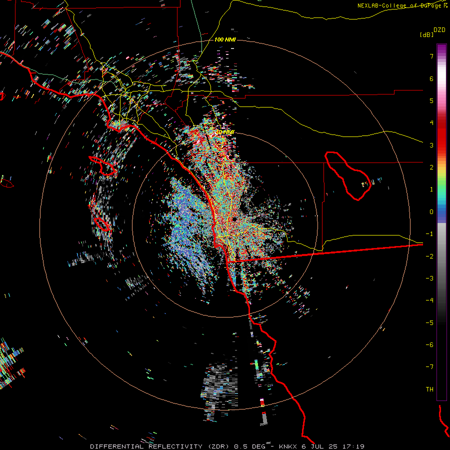The height and width of the screenshot is (450, 450).
Task: Click the -2 value on the color scale
Action: click(429, 256)
